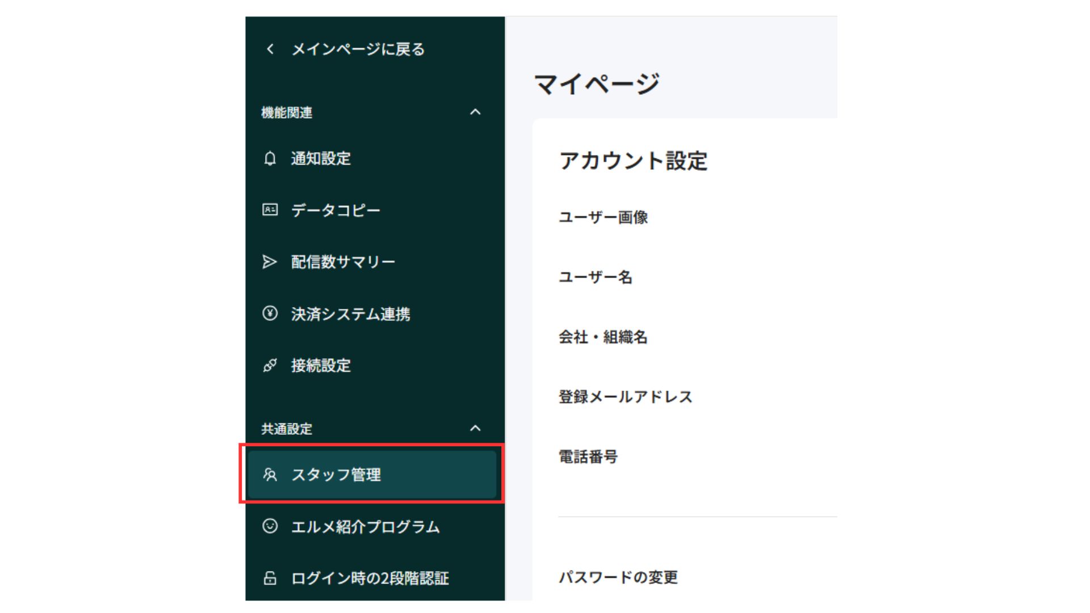The height and width of the screenshot is (613, 1090).
Task: Click the people icon for スタッフ管理
Action: pyautogui.click(x=270, y=475)
